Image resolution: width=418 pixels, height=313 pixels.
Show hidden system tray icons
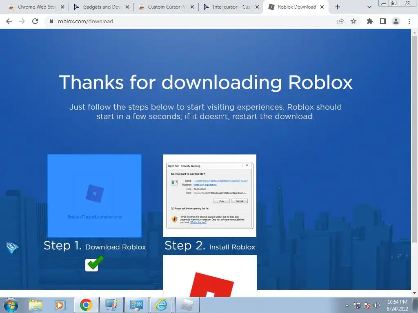click(x=347, y=305)
